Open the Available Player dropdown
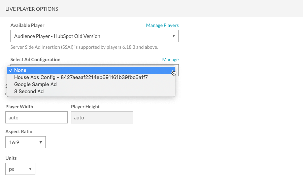303x187 pixels. pyautogui.click(x=91, y=36)
